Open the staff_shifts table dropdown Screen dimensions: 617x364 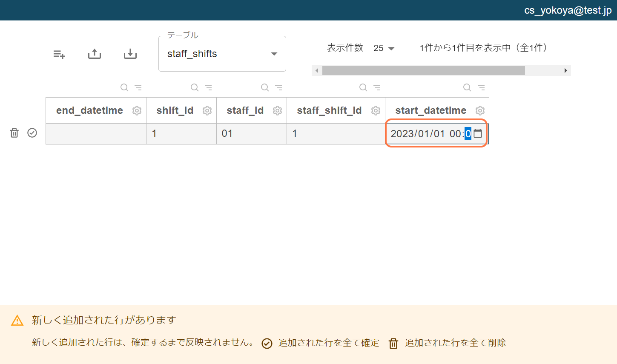click(x=222, y=54)
